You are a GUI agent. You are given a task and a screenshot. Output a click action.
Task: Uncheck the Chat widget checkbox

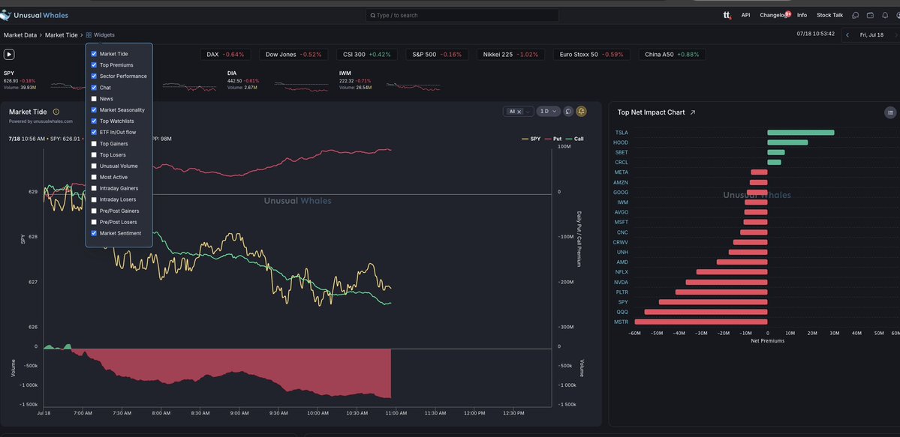94,88
